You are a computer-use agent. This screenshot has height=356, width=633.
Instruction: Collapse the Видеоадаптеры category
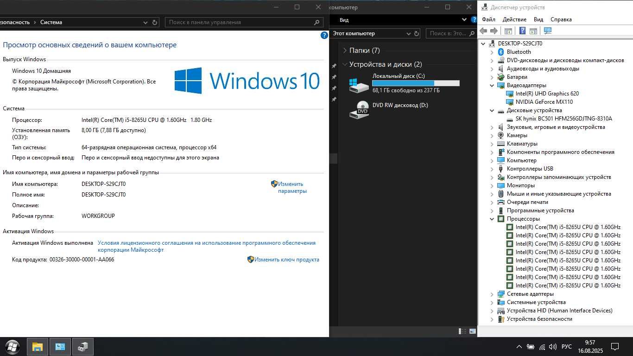(x=492, y=85)
